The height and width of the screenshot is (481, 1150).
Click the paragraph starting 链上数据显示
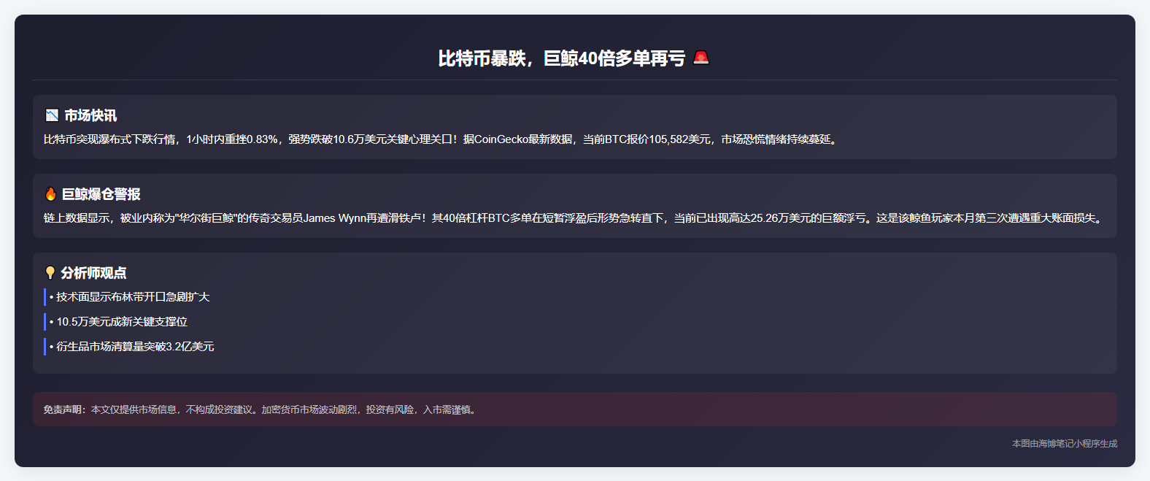(x=574, y=218)
